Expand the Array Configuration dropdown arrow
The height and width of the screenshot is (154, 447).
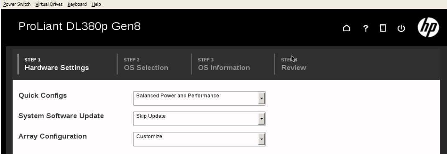(x=261, y=139)
